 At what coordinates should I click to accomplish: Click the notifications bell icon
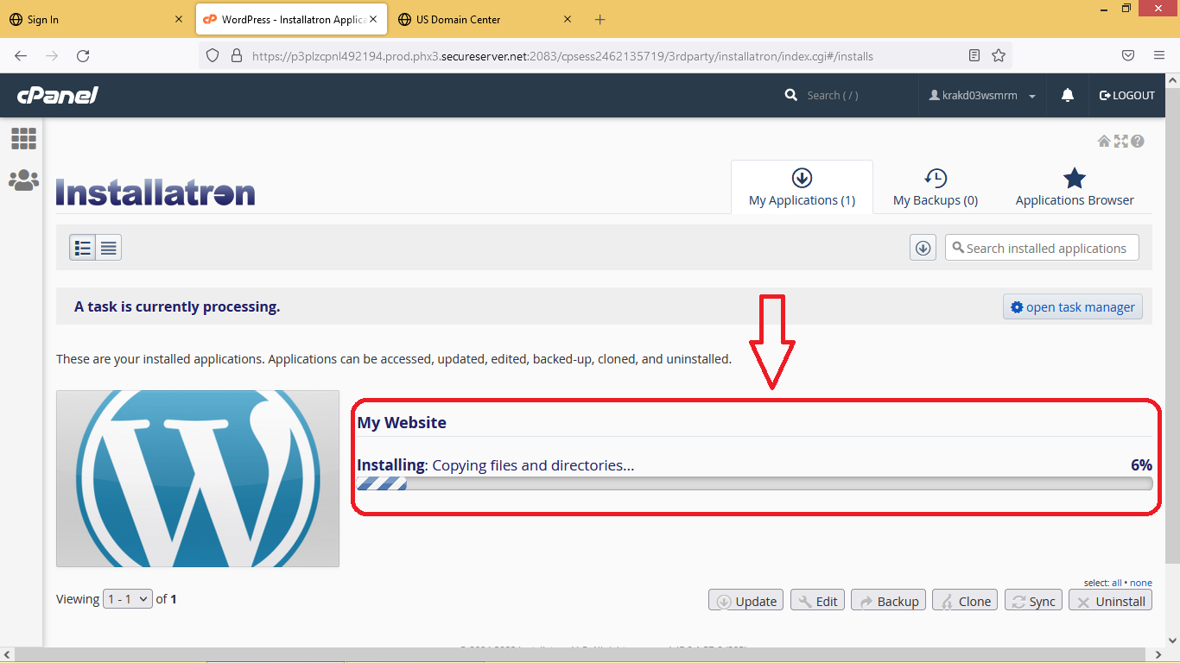tap(1068, 95)
